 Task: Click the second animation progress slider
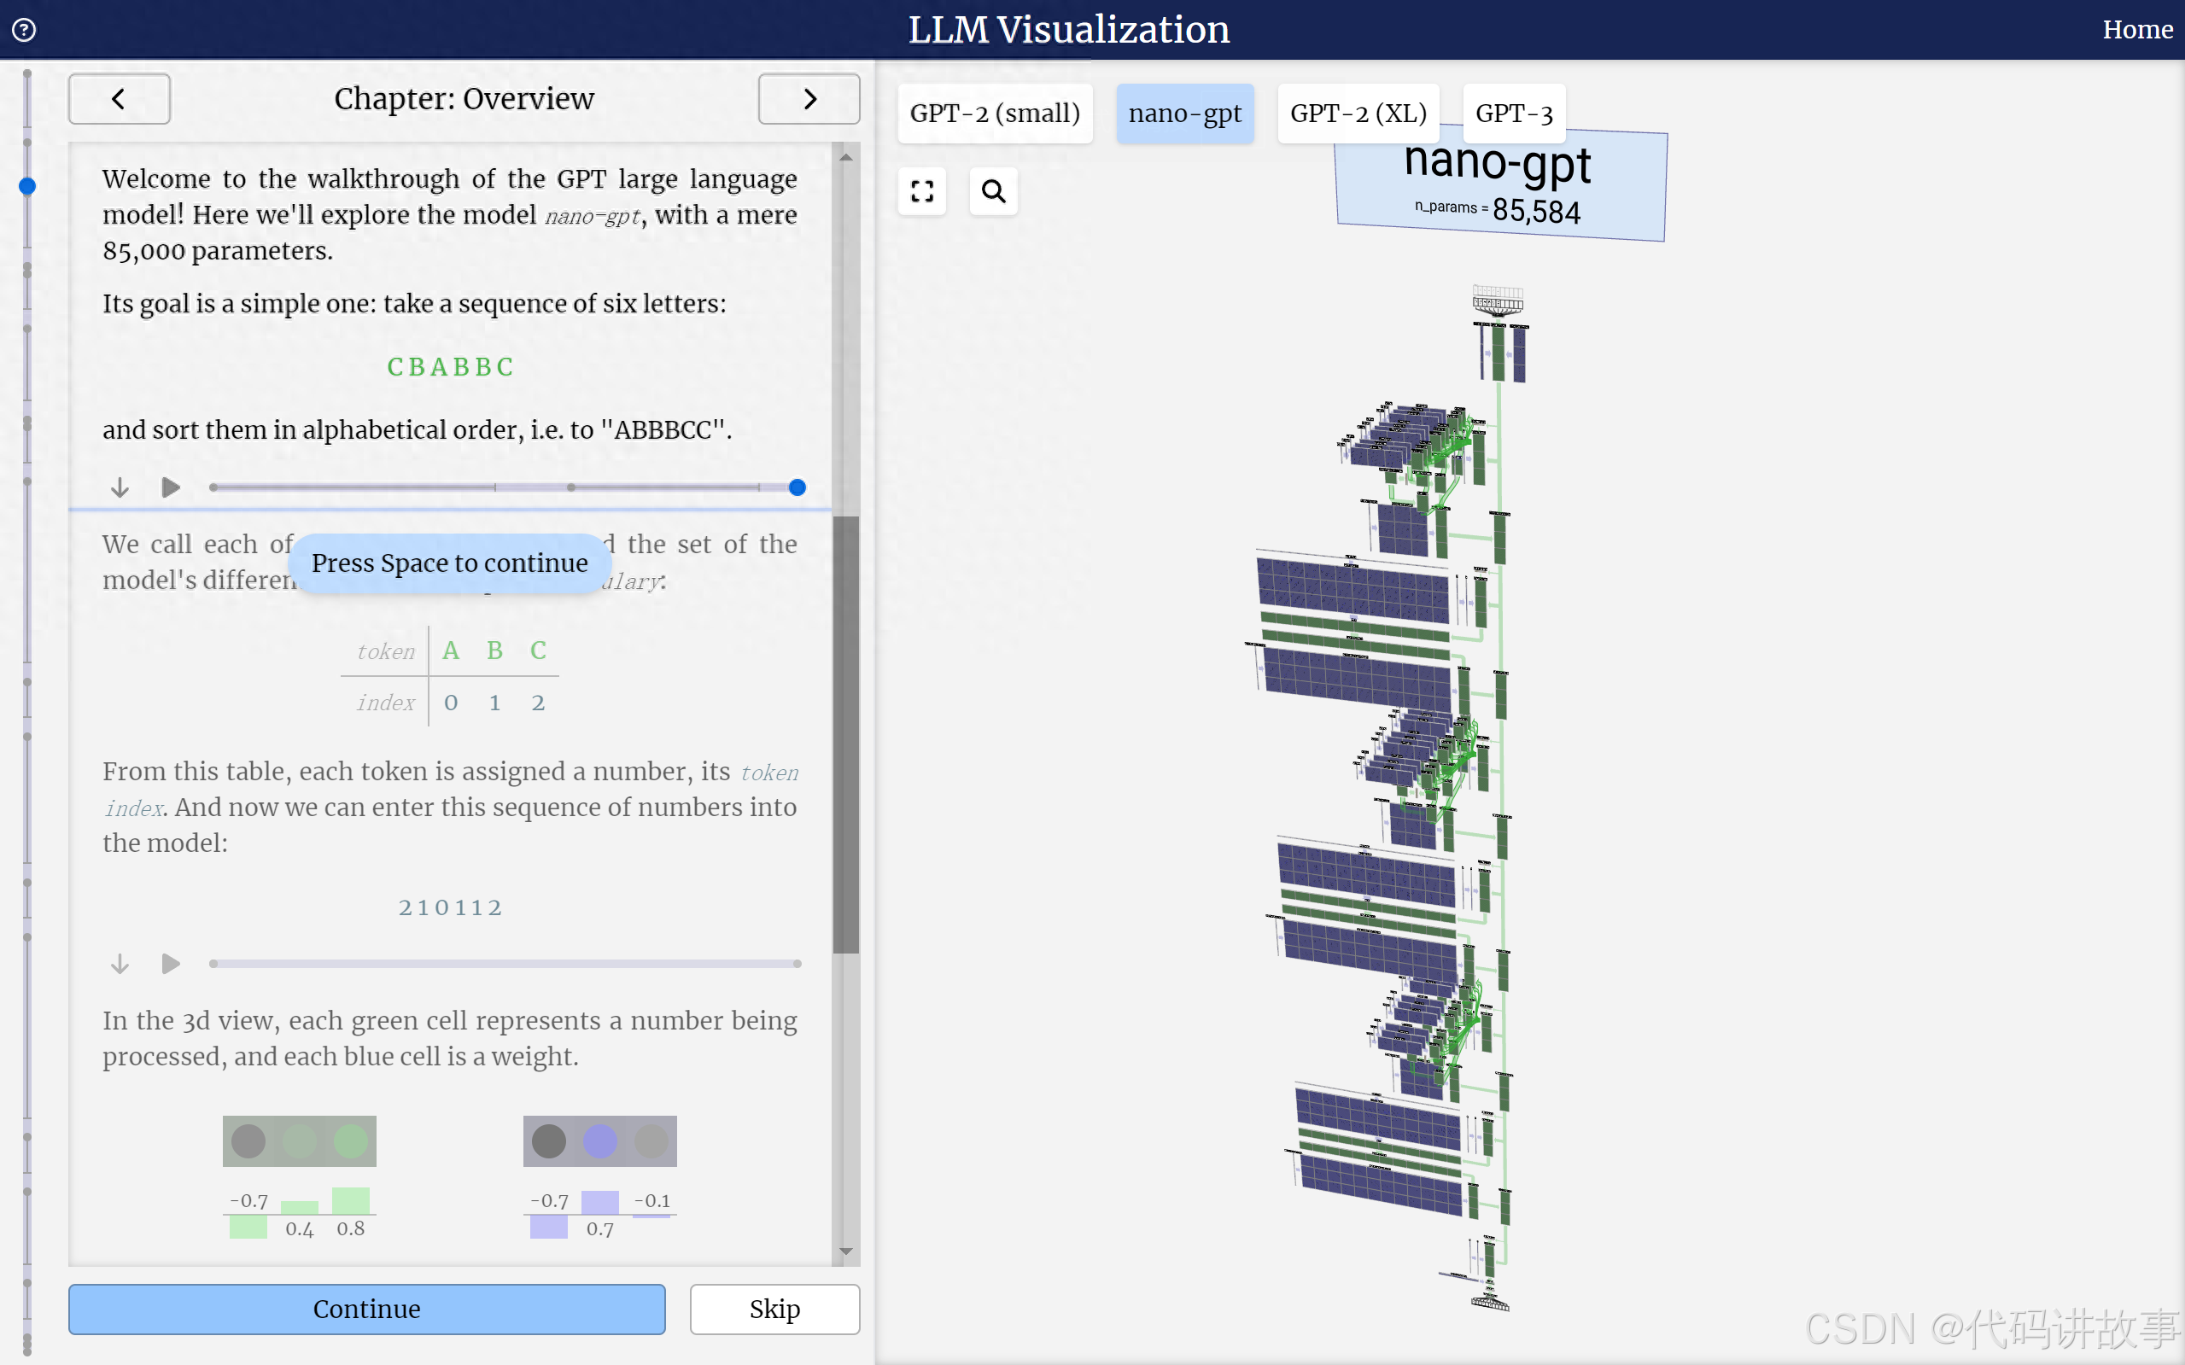(x=505, y=964)
